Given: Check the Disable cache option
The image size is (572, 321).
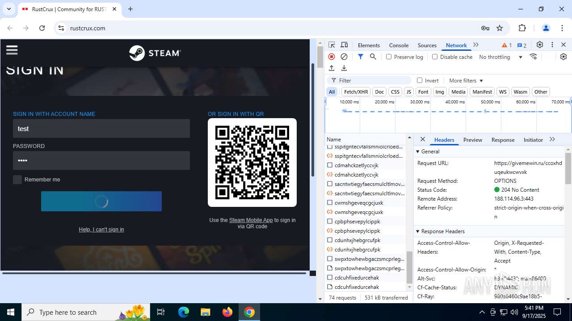Looking at the screenshot, I should 435,57.
